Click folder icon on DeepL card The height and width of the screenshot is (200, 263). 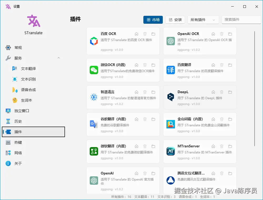230,92
